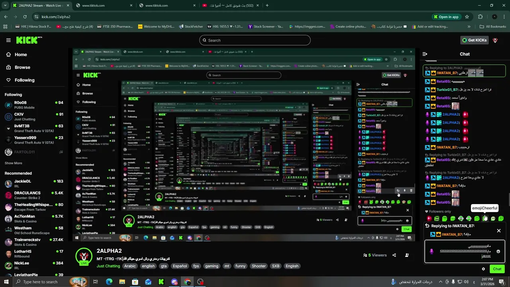The width and height of the screenshot is (510, 287).
Task: Open JackieDL recommended channel
Action: point(34,183)
